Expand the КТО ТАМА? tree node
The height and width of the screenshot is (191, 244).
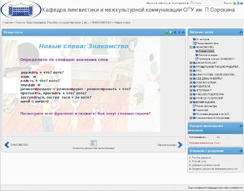point(191,90)
